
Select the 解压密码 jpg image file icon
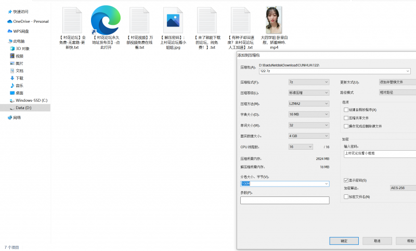pyautogui.click(x=172, y=21)
